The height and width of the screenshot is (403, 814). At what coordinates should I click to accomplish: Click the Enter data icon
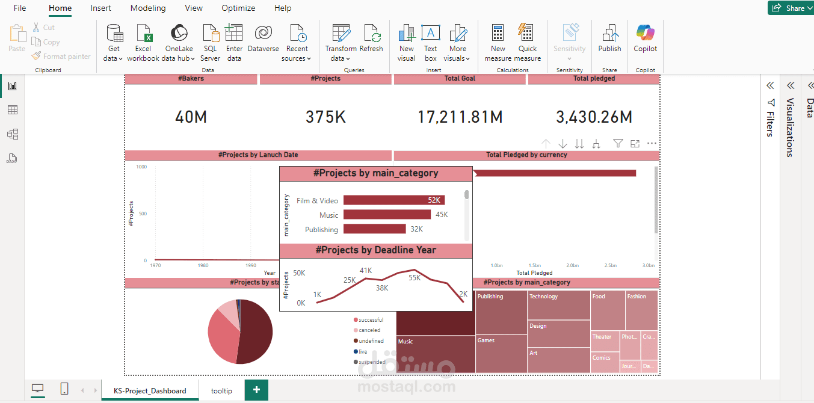pyautogui.click(x=234, y=32)
